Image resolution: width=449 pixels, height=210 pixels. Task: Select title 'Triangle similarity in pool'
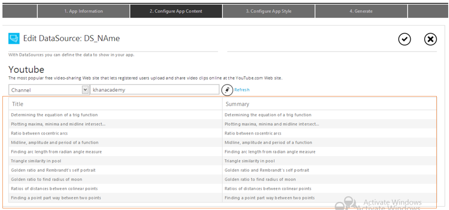click(x=36, y=161)
